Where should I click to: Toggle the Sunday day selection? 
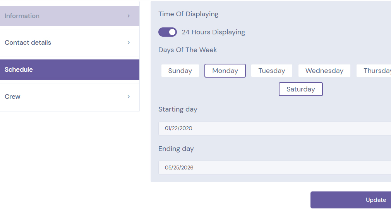click(180, 71)
